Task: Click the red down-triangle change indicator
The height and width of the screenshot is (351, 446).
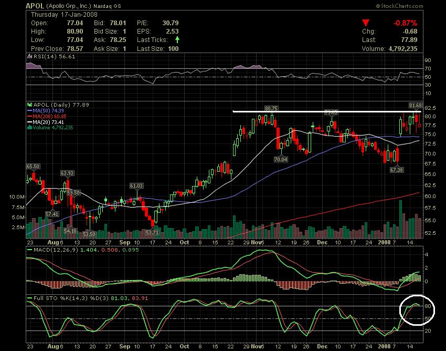Action: [366, 23]
